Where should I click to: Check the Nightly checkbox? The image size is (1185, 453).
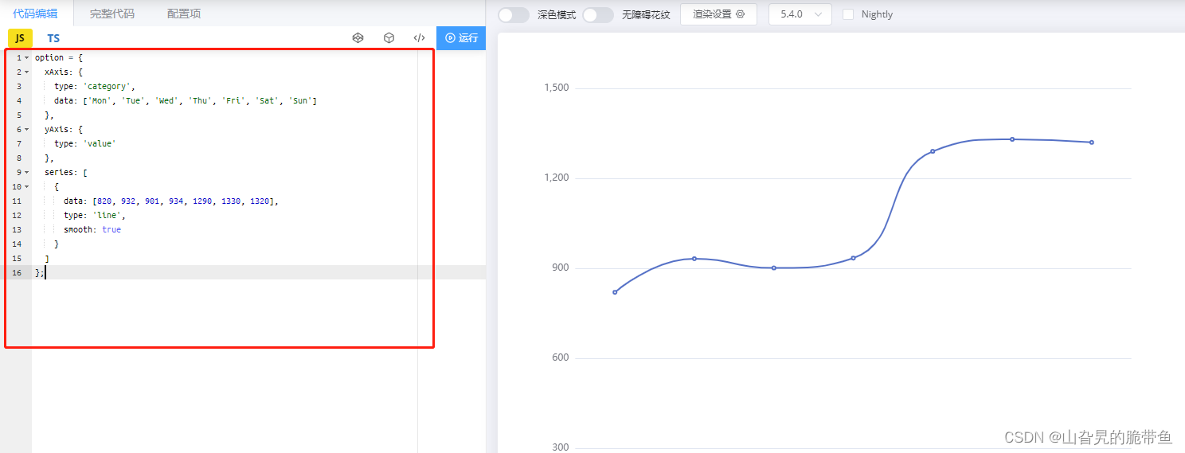coord(848,14)
